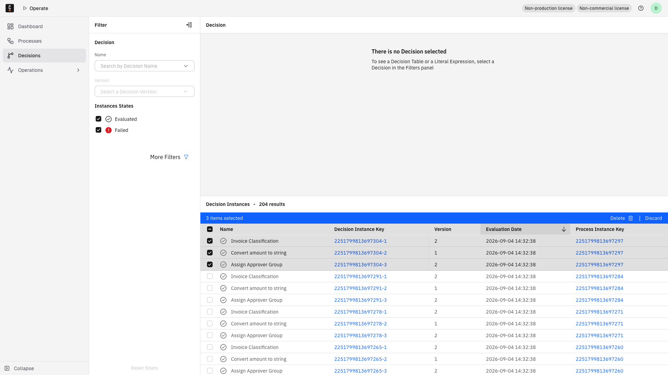Click the Decisions branch icon

click(x=10, y=56)
